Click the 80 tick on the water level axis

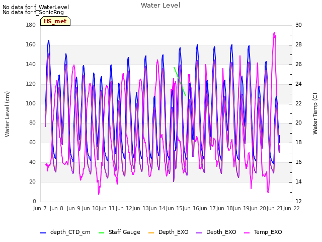(32, 123)
